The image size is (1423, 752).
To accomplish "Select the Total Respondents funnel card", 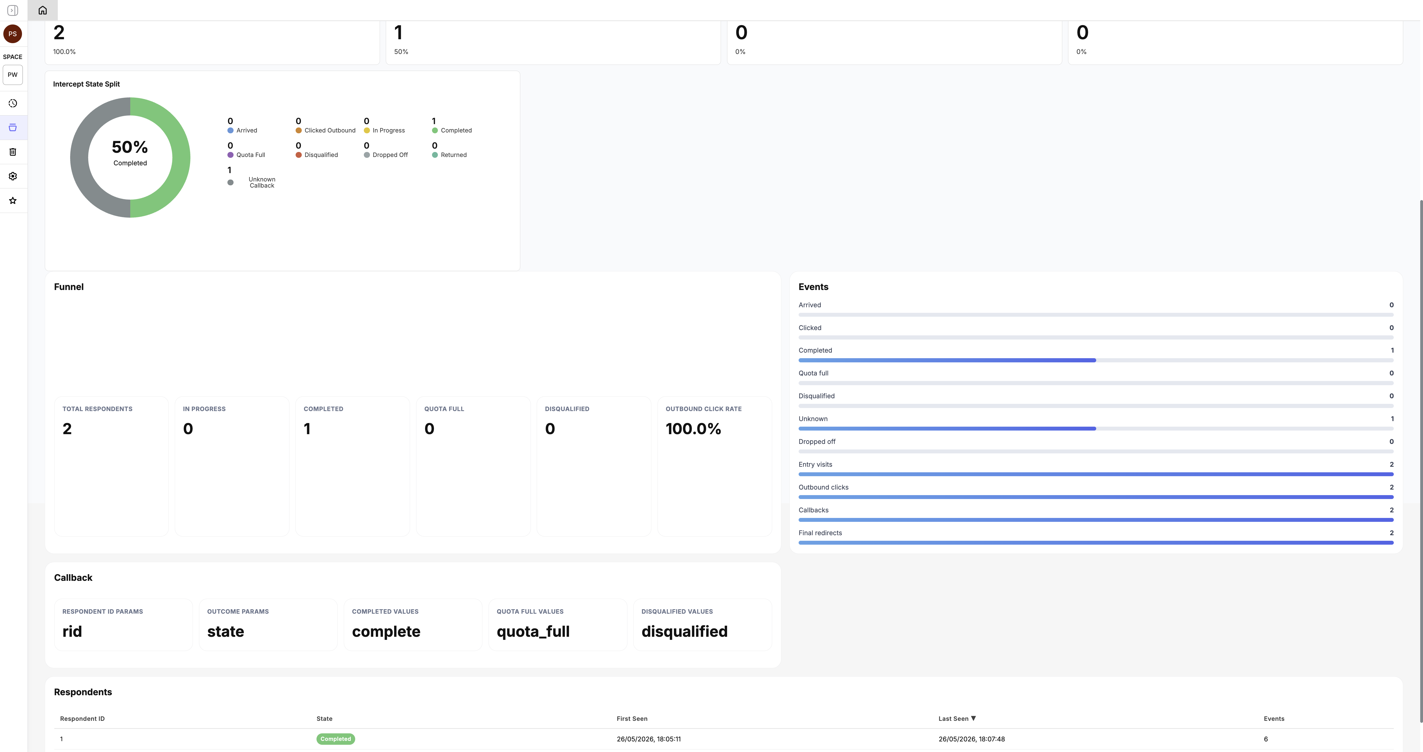I will click(x=111, y=466).
